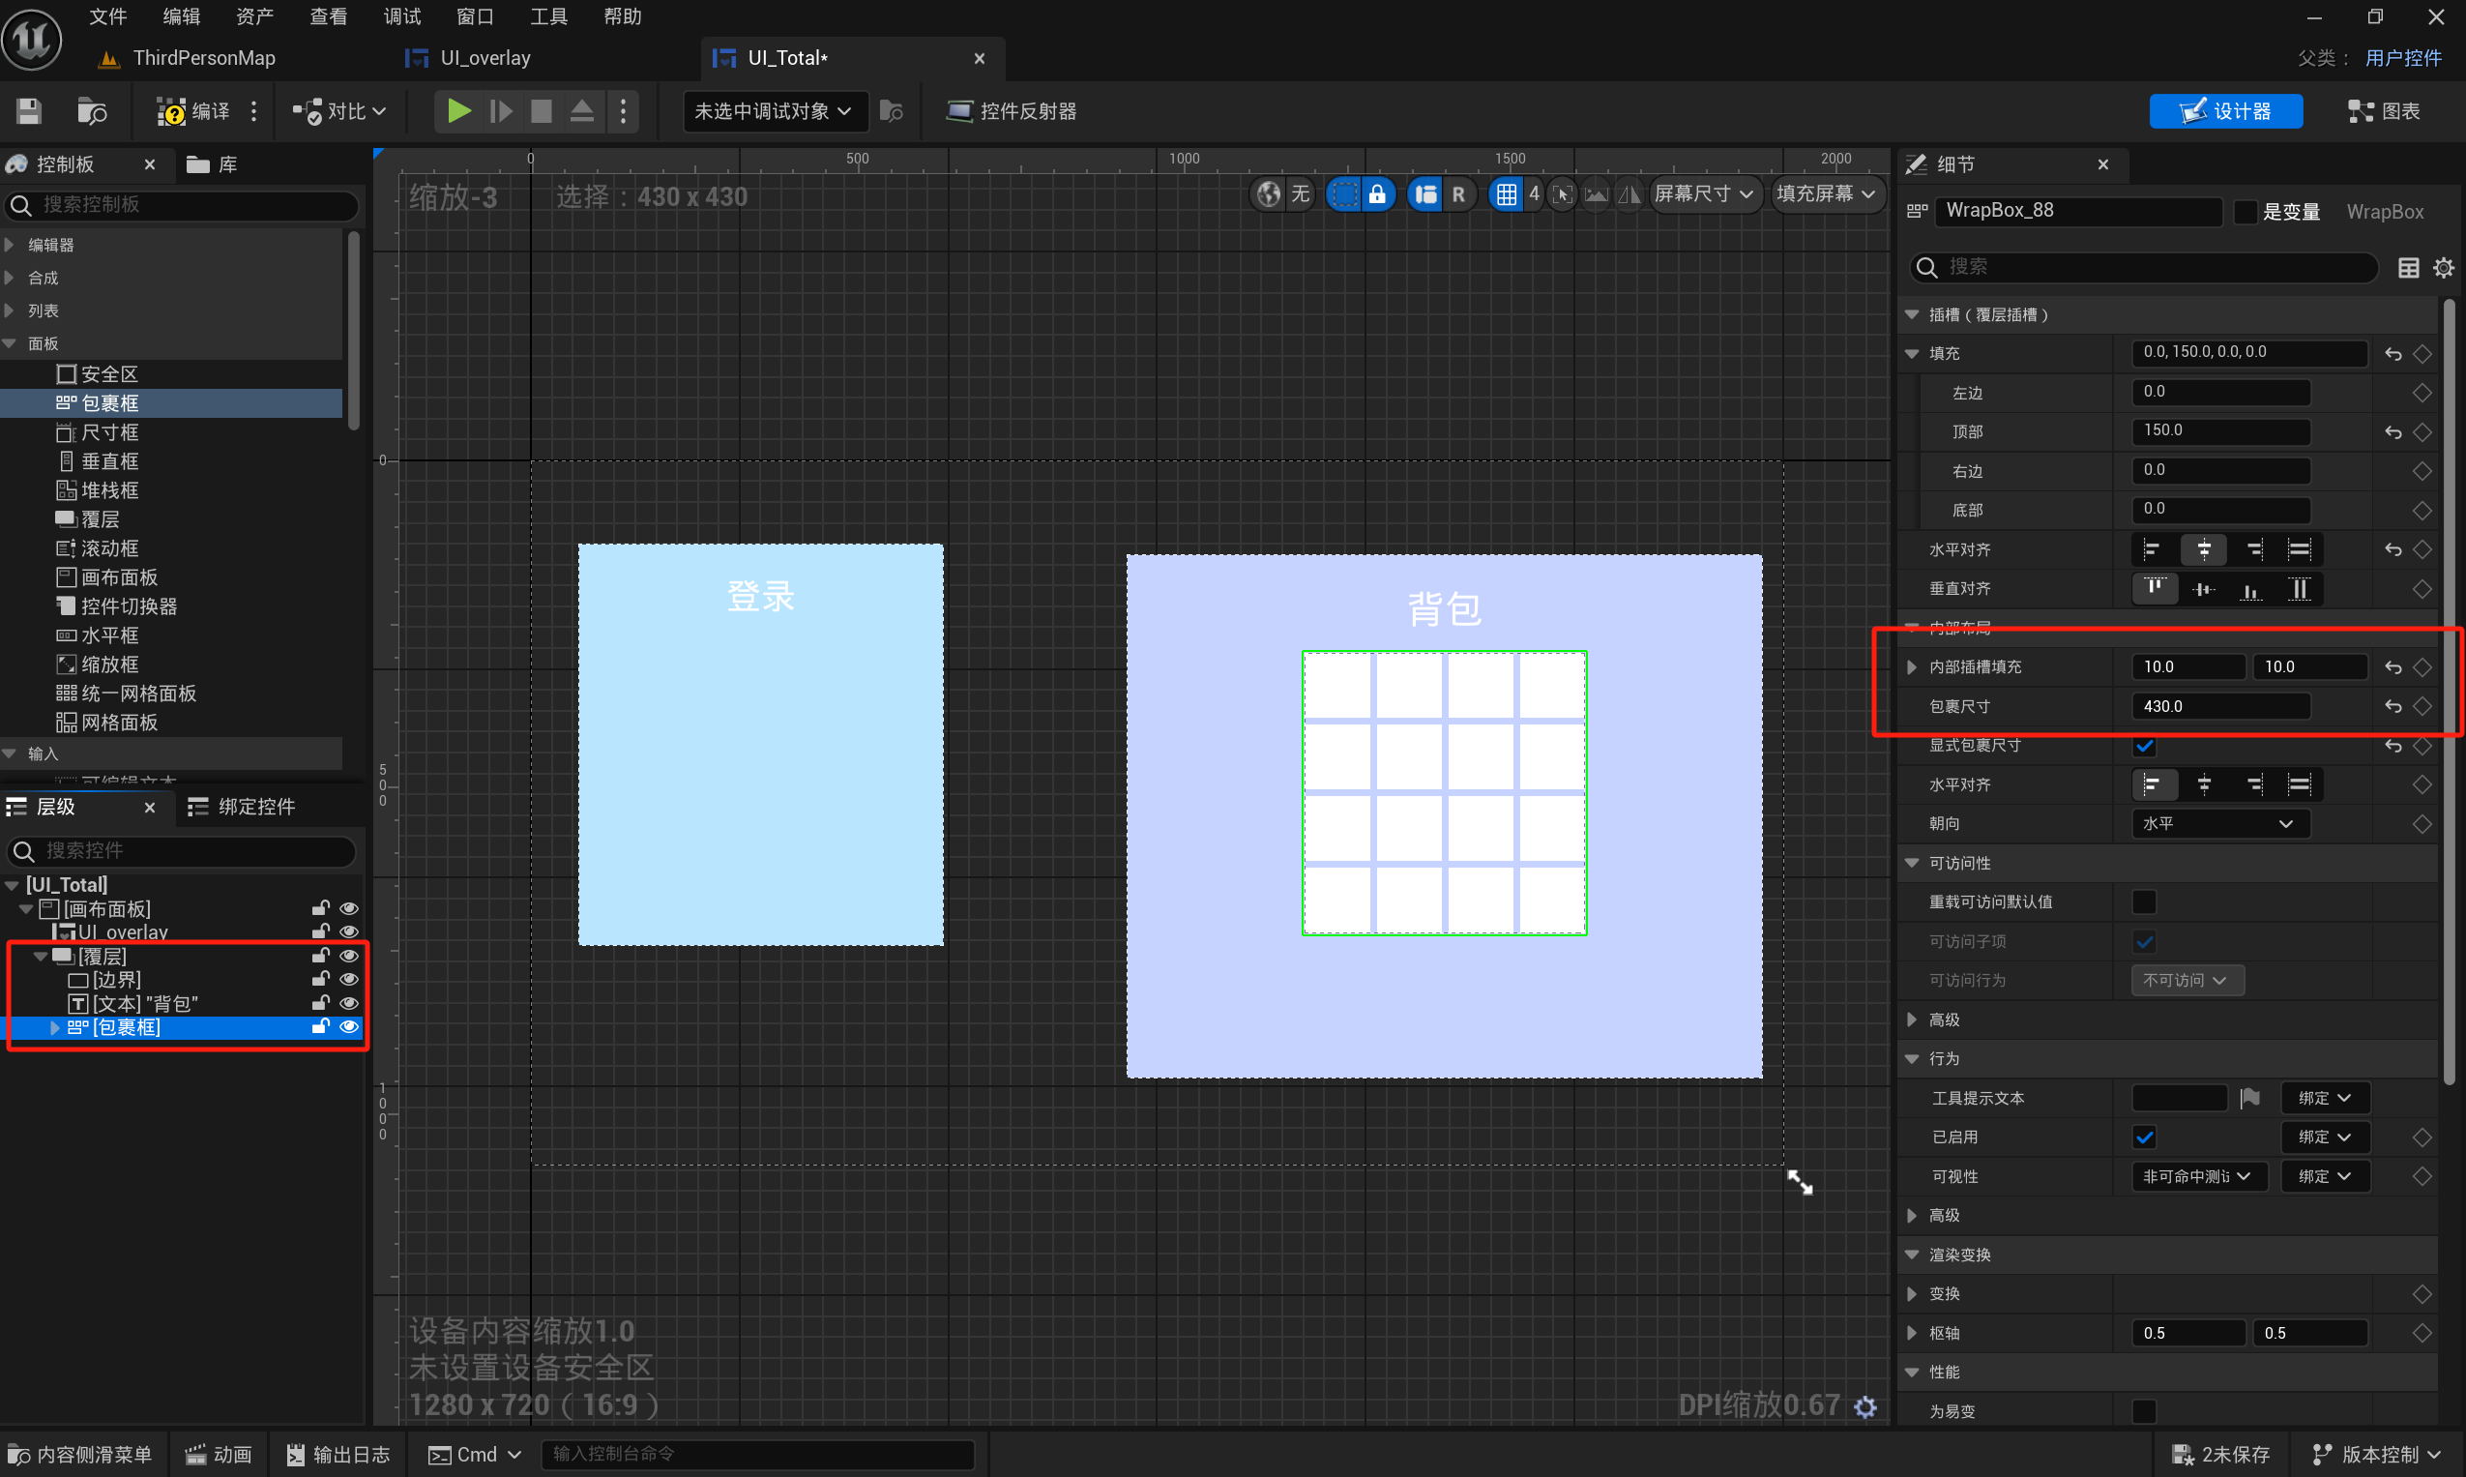Open the 编辑 menu
Image resolution: width=2466 pixels, height=1477 pixels.
(181, 16)
